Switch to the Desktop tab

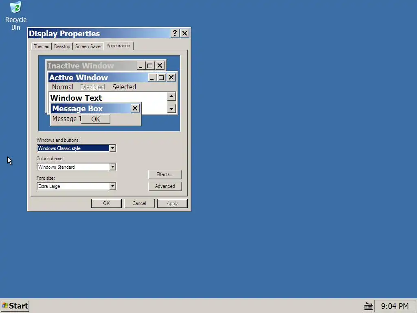coord(62,46)
